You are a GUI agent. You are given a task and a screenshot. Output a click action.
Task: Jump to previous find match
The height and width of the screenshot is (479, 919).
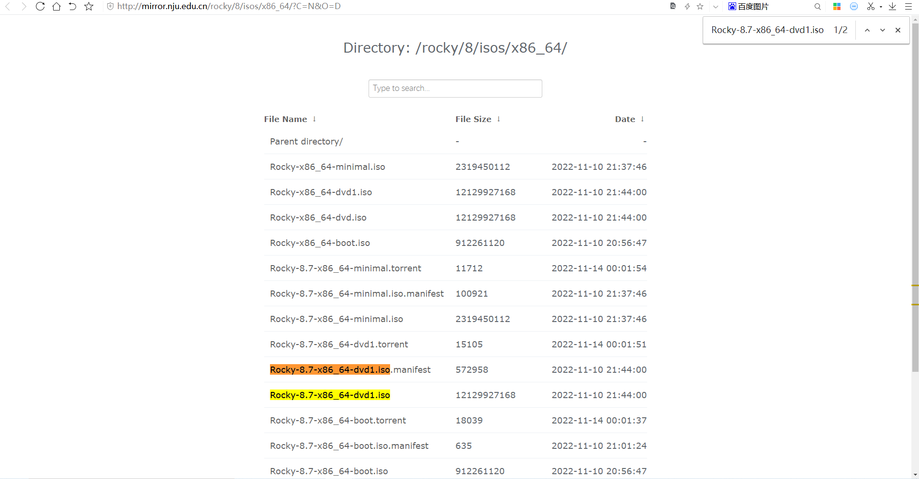(867, 30)
